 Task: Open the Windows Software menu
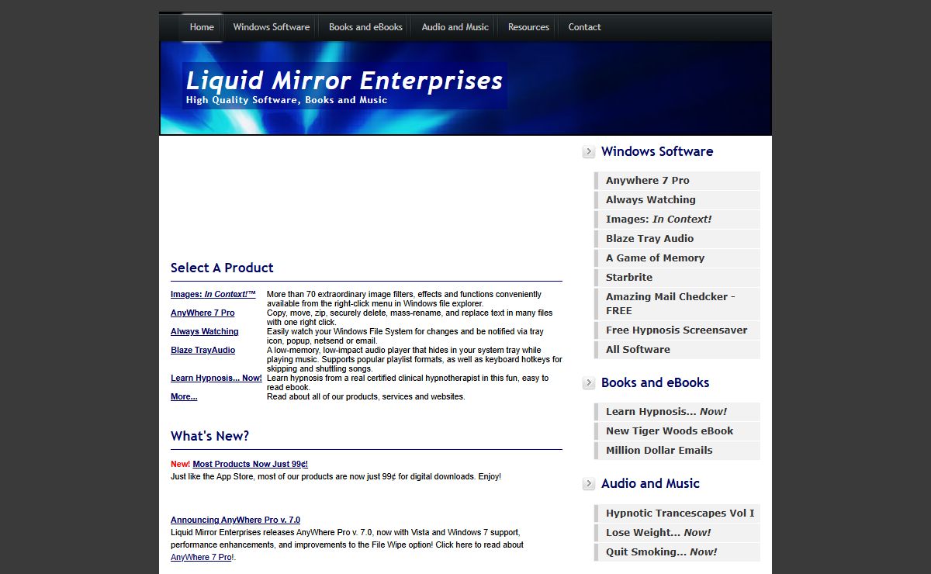point(272,27)
